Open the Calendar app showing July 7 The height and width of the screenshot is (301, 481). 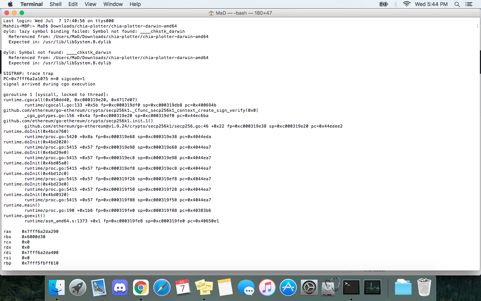pyautogui.click(x=183, y=287)
